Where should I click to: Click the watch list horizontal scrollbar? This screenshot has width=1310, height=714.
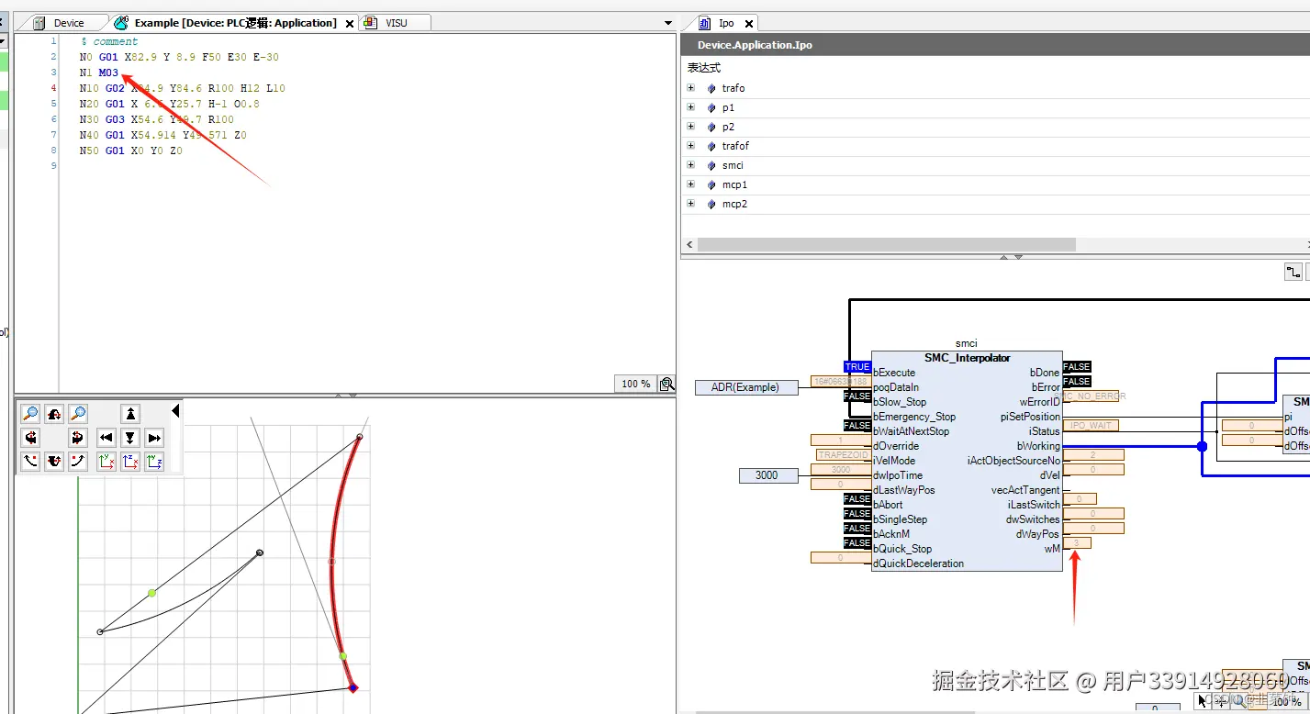tap(886, 245)
